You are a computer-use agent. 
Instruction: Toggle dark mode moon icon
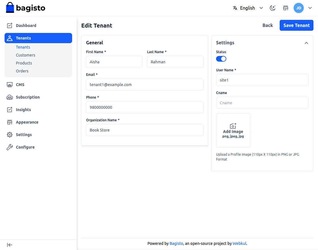273,8
